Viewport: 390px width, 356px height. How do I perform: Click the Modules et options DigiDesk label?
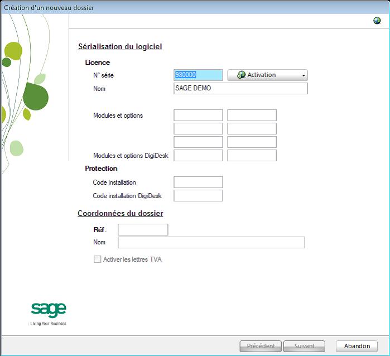[x=131, y=156]
